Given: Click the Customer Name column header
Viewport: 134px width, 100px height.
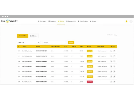Looking at the screenshot, I should point(55,46).
